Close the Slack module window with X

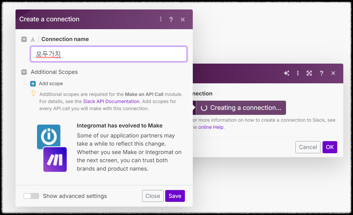click(333, 73)
